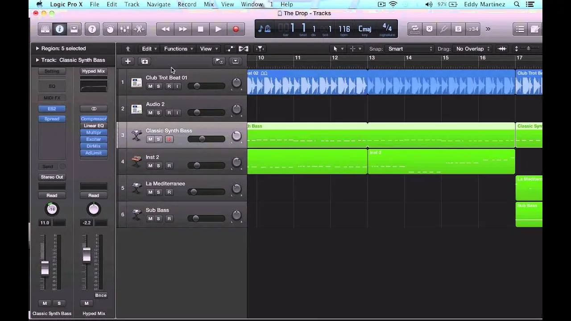The height and width of the screenshot is (321, 571).
Task: Toggle the Inspector info button
Action: click(x=59, y=29)
